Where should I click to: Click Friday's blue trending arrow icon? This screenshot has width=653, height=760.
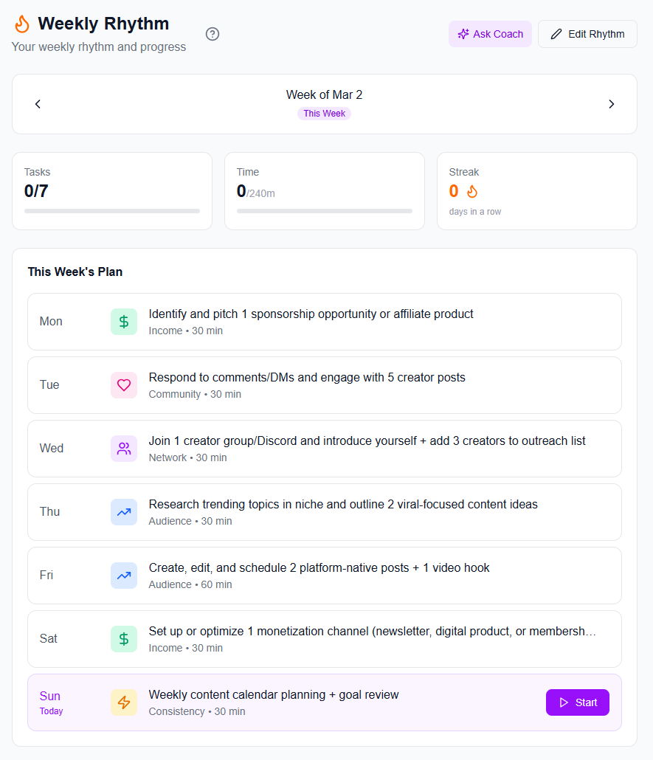click(x=124, y=576)
